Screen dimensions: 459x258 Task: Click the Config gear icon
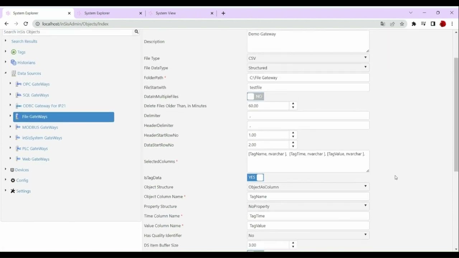[x=13, y=180]
